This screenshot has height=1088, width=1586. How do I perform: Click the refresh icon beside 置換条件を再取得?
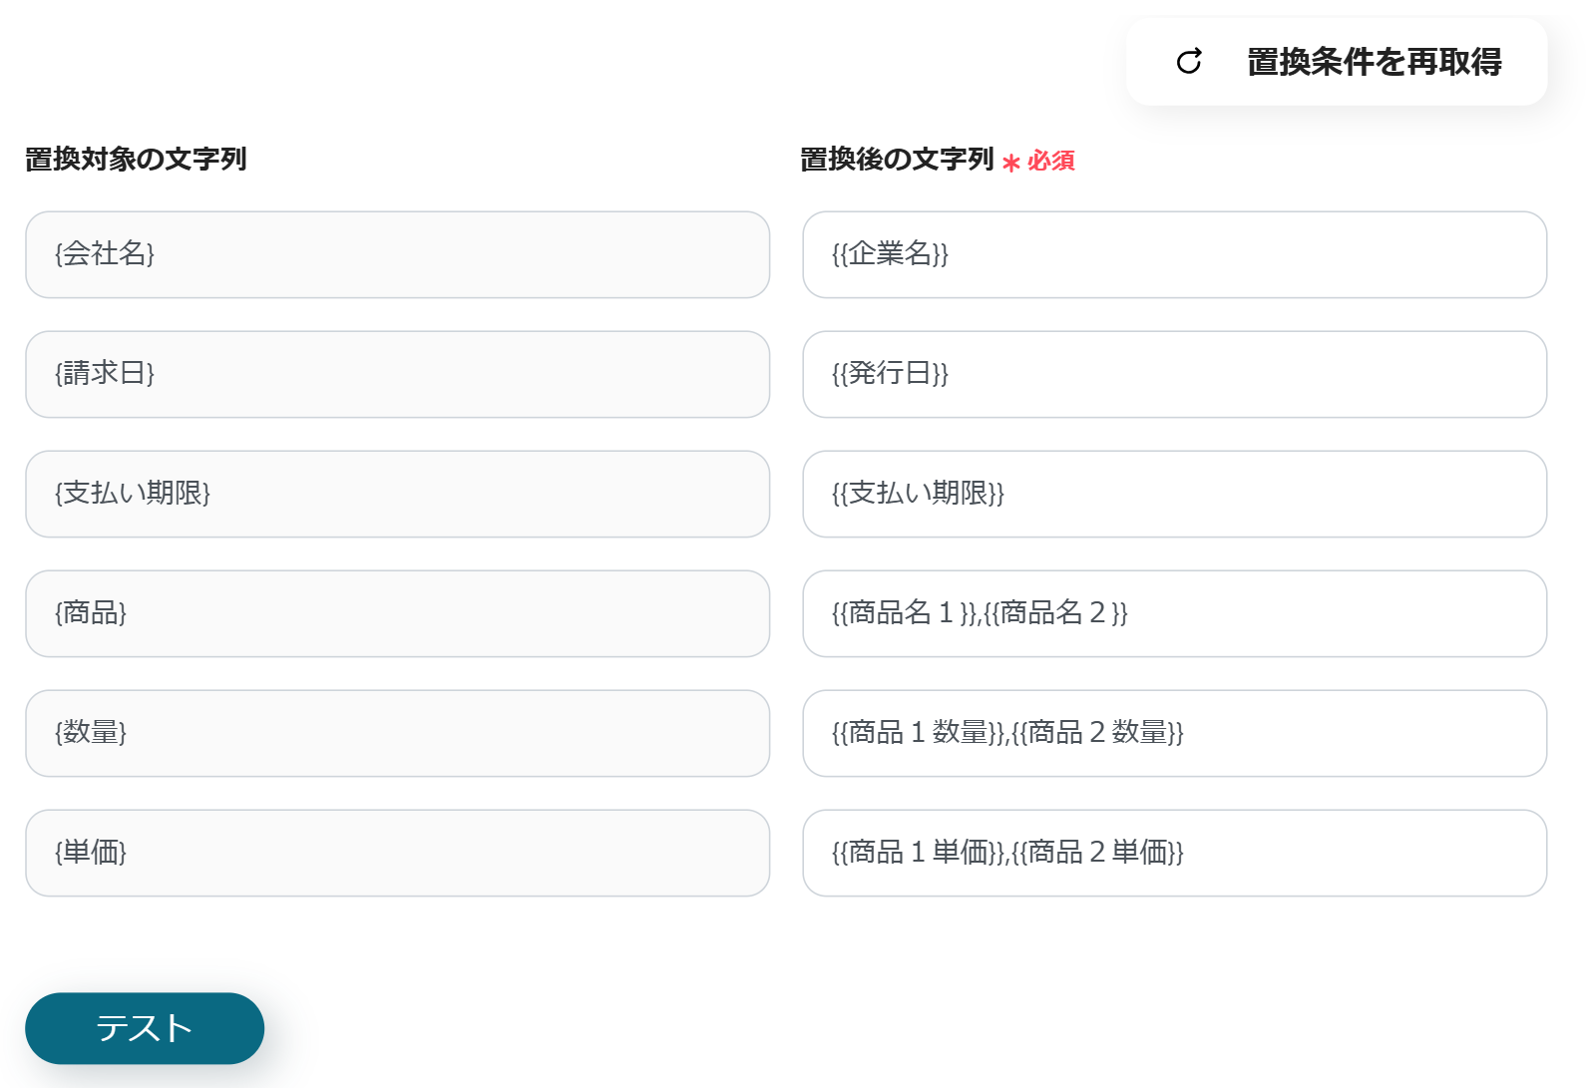[1189, 62]
